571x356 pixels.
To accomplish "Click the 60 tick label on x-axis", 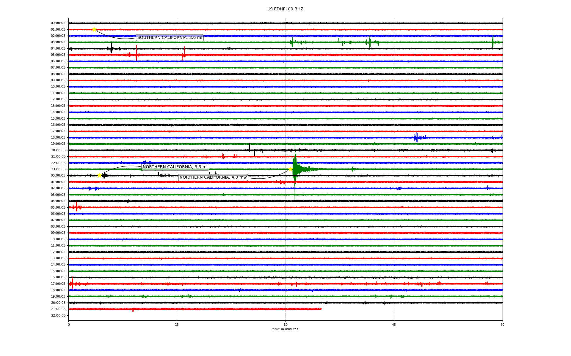I will pos(502,325).
